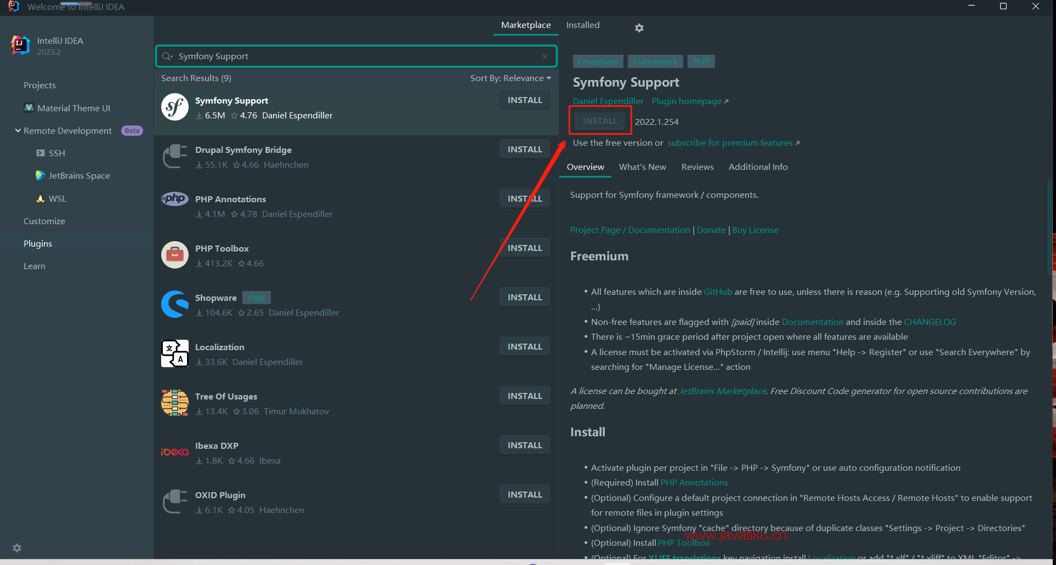Select the Shopware plugin icon
This screenshot has height=565, width=1056.
click(x=175, y=305)
